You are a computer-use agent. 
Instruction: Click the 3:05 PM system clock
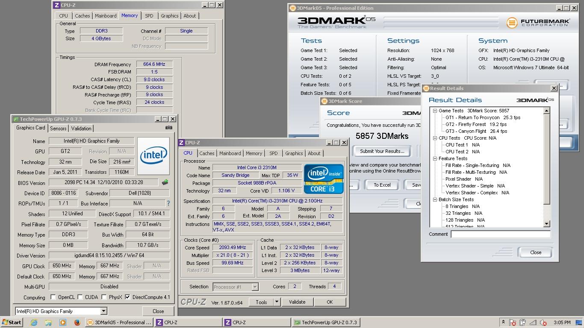point(562,322)
